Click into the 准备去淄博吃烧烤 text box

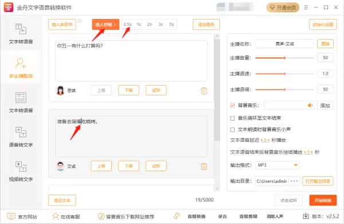(x=131, y=137)
